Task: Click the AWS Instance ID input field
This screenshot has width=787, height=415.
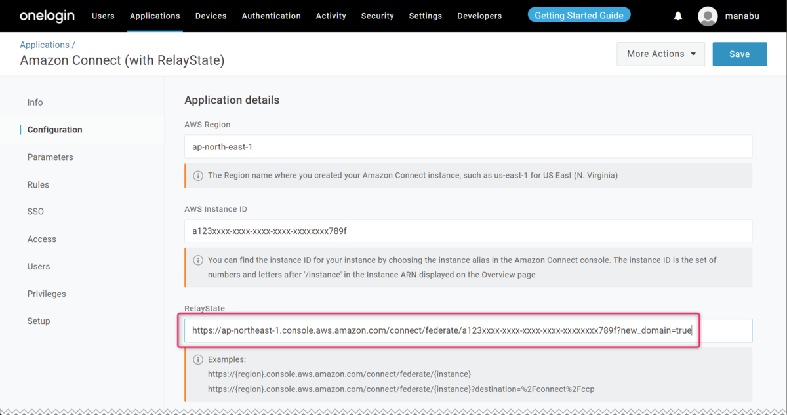Action: 468,231
